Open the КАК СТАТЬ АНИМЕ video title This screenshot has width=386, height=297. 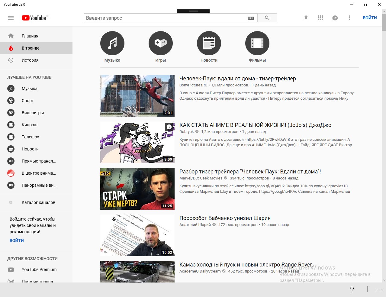point(255,125)
